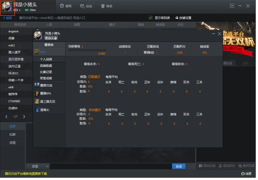This screenshot has height=180, width=258.
Task: Click the user avatar in top-left corner
Action: click(x=7, y=6)
